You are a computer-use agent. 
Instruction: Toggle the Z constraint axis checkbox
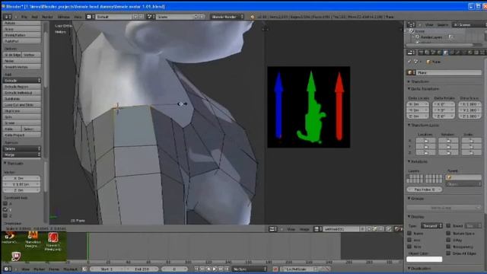(5, 215)
